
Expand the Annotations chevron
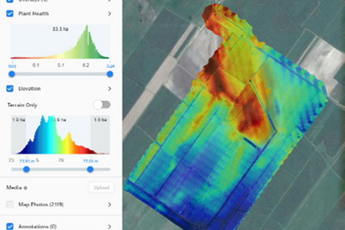click(109, 226)
